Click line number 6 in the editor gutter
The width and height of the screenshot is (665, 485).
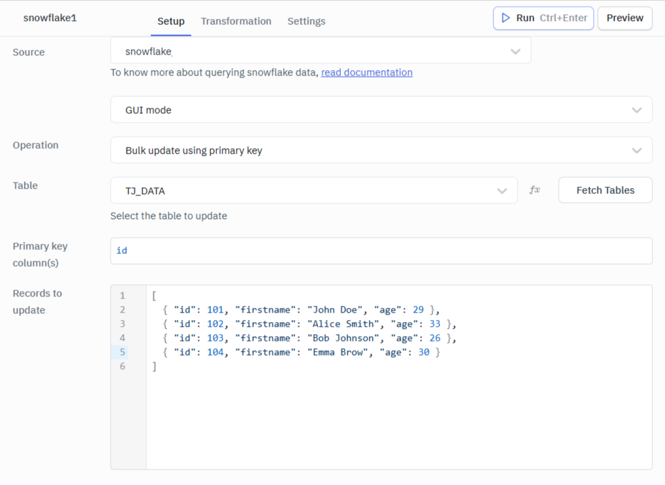point(122,366)
